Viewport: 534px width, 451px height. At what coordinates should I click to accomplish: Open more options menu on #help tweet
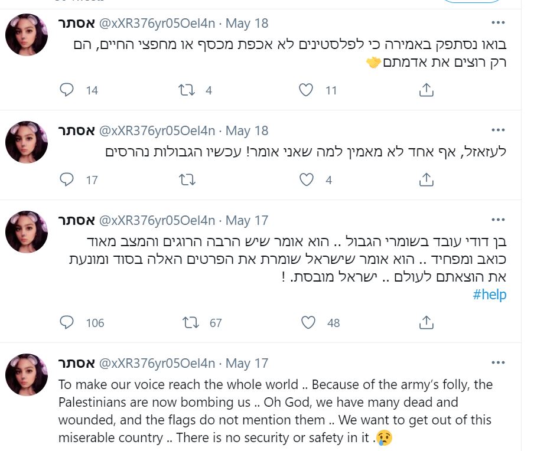click(x=498, y=220)
